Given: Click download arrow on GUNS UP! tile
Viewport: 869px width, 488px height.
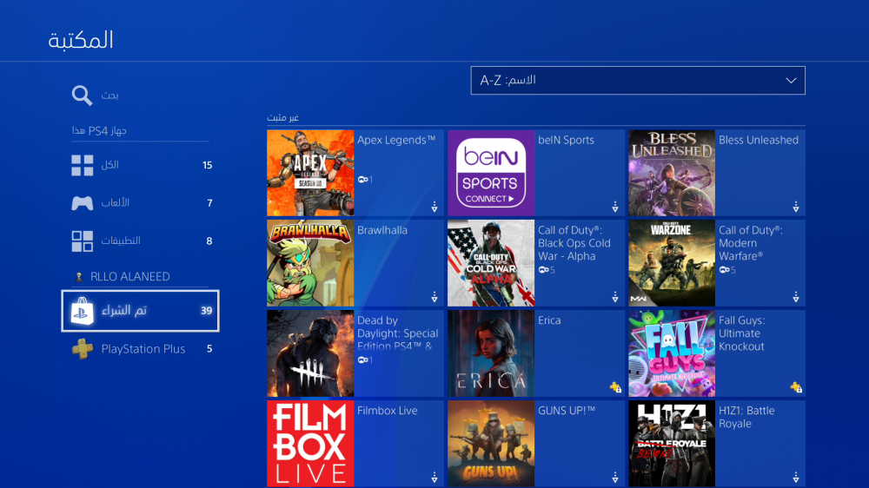Looking at the screenshot, I should (x=615, y=478).
